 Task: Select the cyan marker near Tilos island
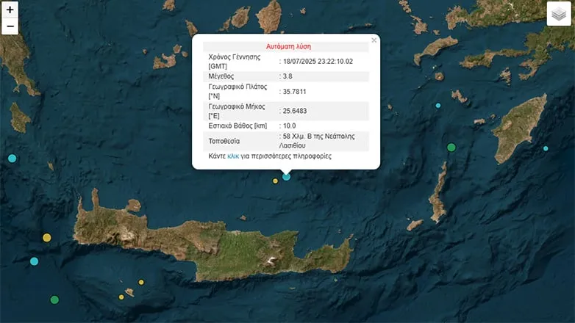pyautogui.click(x=438, y=106)
